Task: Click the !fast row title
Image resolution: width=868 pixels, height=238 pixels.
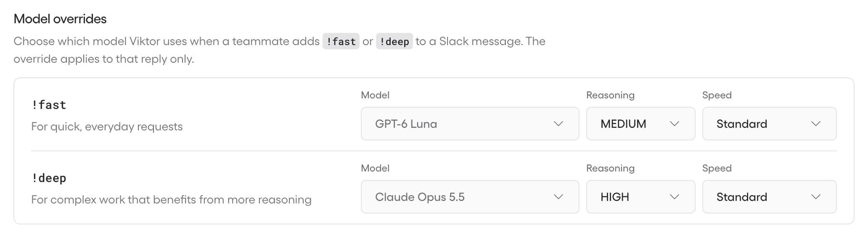Action: point(49,105)
